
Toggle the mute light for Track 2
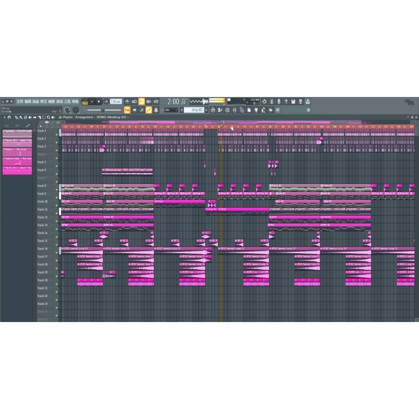point(56,142)
